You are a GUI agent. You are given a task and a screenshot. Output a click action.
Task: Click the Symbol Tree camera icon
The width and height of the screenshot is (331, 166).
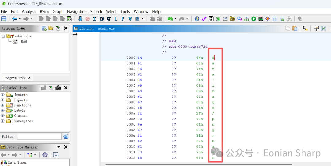[58, 88]
